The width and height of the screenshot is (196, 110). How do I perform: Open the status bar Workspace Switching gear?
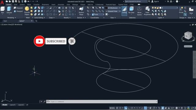pos(176,108)
